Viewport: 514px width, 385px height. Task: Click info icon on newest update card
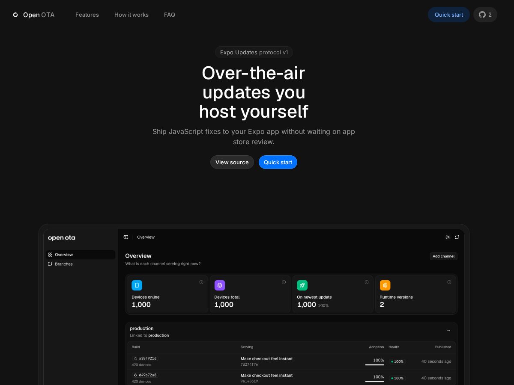(x=367, y=282)
